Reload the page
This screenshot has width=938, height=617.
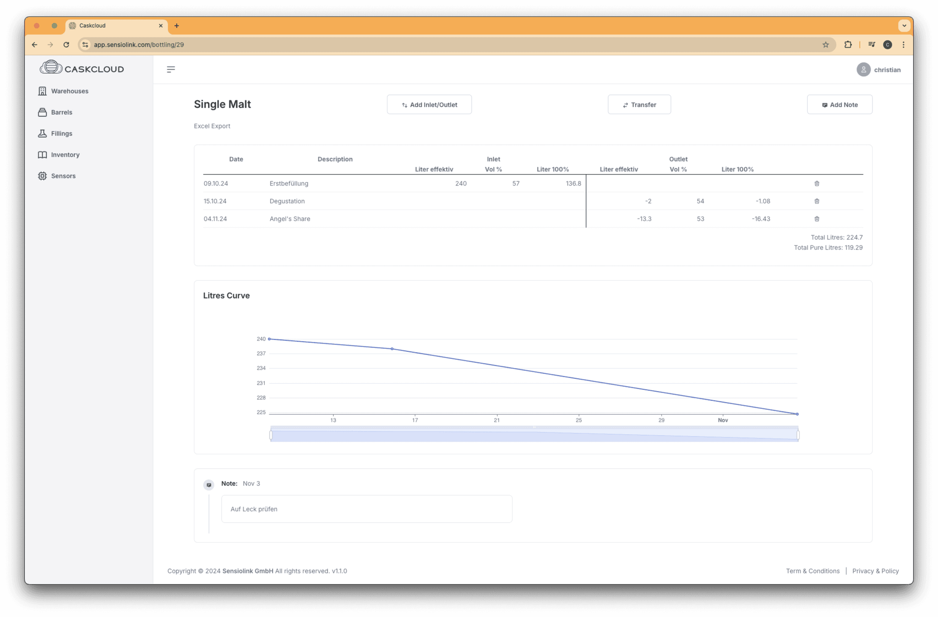pyautogui.click(x=66, y=44)
